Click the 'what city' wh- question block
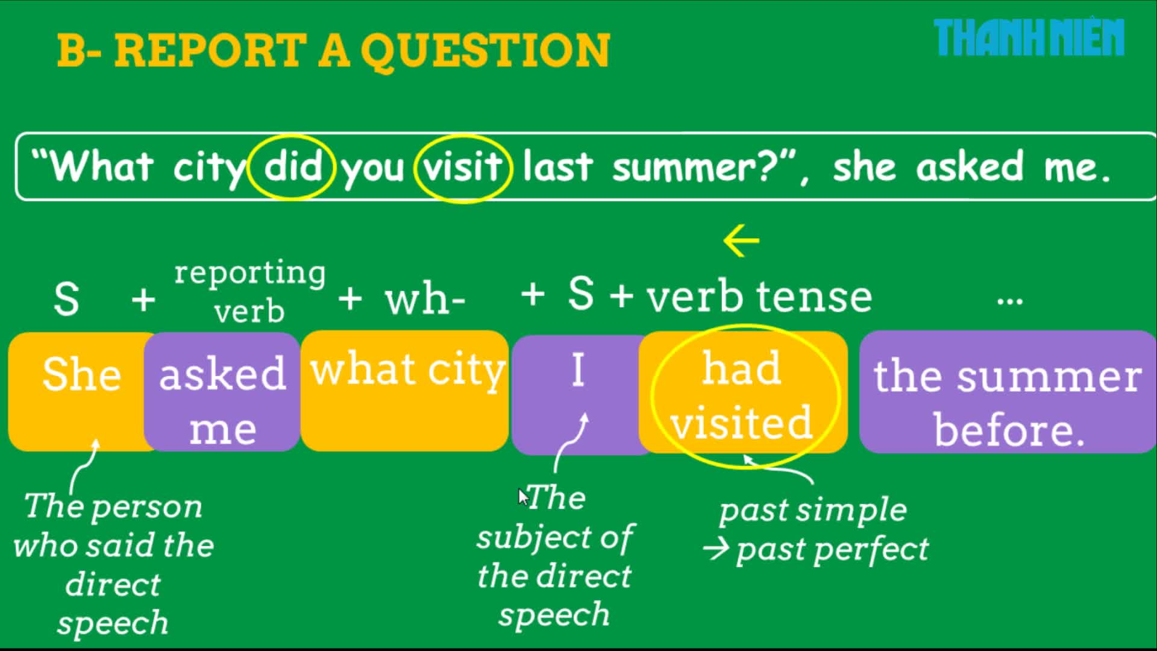This screenshot has height=651, width=1157. [407, 390]
